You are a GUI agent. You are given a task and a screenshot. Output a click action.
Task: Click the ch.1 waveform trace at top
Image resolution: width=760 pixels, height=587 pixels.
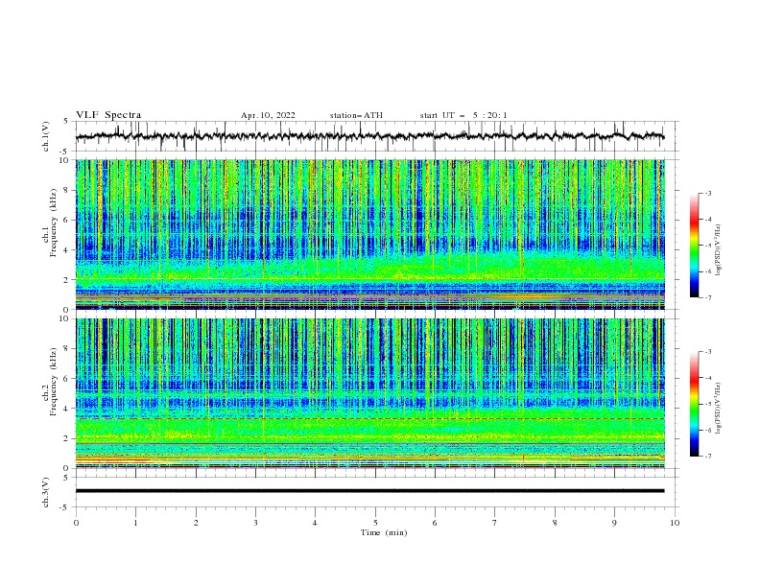369,136
